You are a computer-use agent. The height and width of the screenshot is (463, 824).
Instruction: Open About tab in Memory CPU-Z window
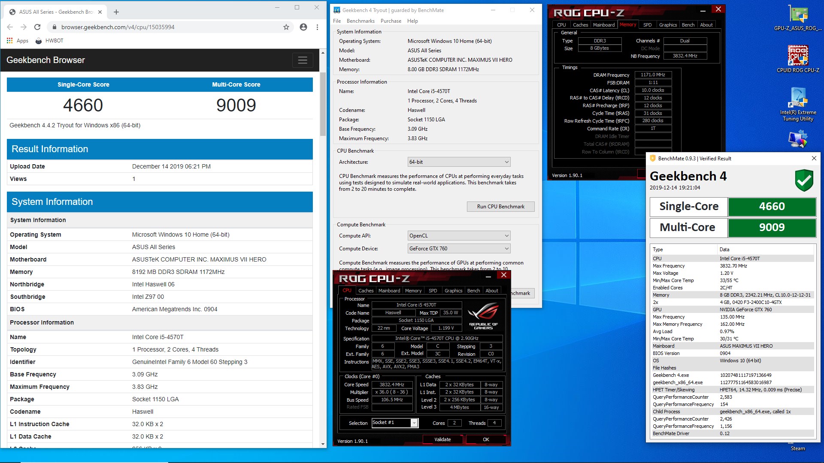[x=706, y=25]
